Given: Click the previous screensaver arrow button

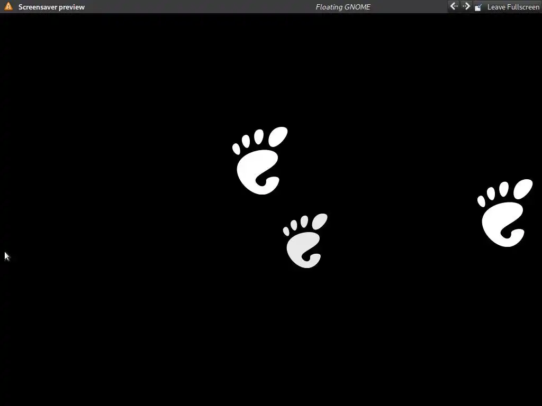Looking at the screenshot, I should [454, 6].
